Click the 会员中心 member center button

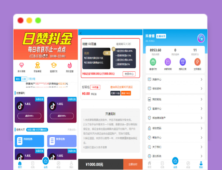tap(129, 74)
